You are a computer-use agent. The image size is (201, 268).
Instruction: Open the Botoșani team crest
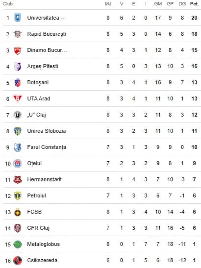click(18, 82)
